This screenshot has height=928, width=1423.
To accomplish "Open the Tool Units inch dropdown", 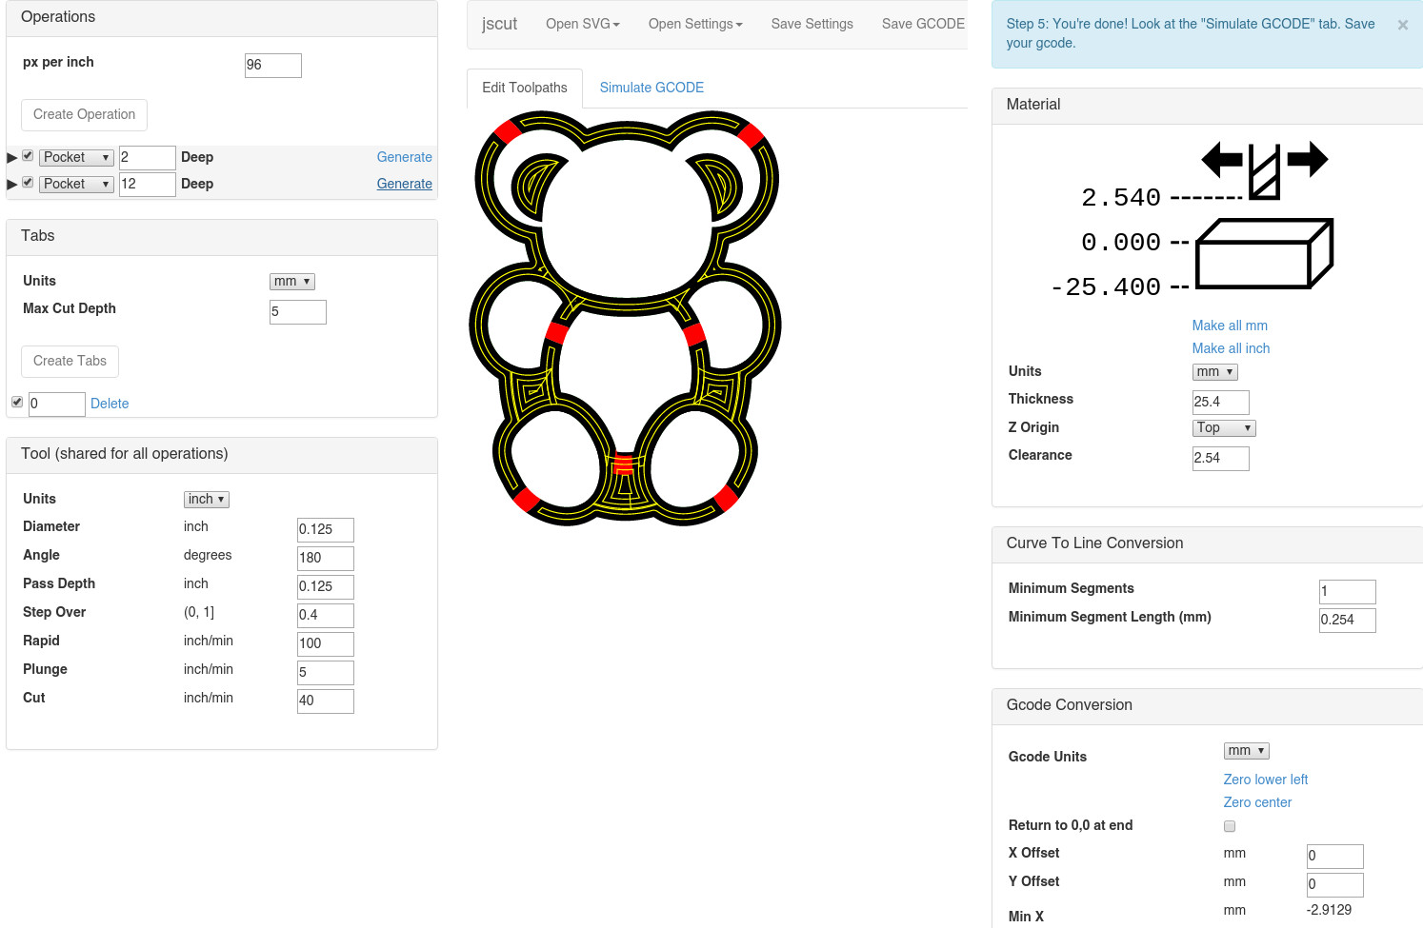I will 206,500.
